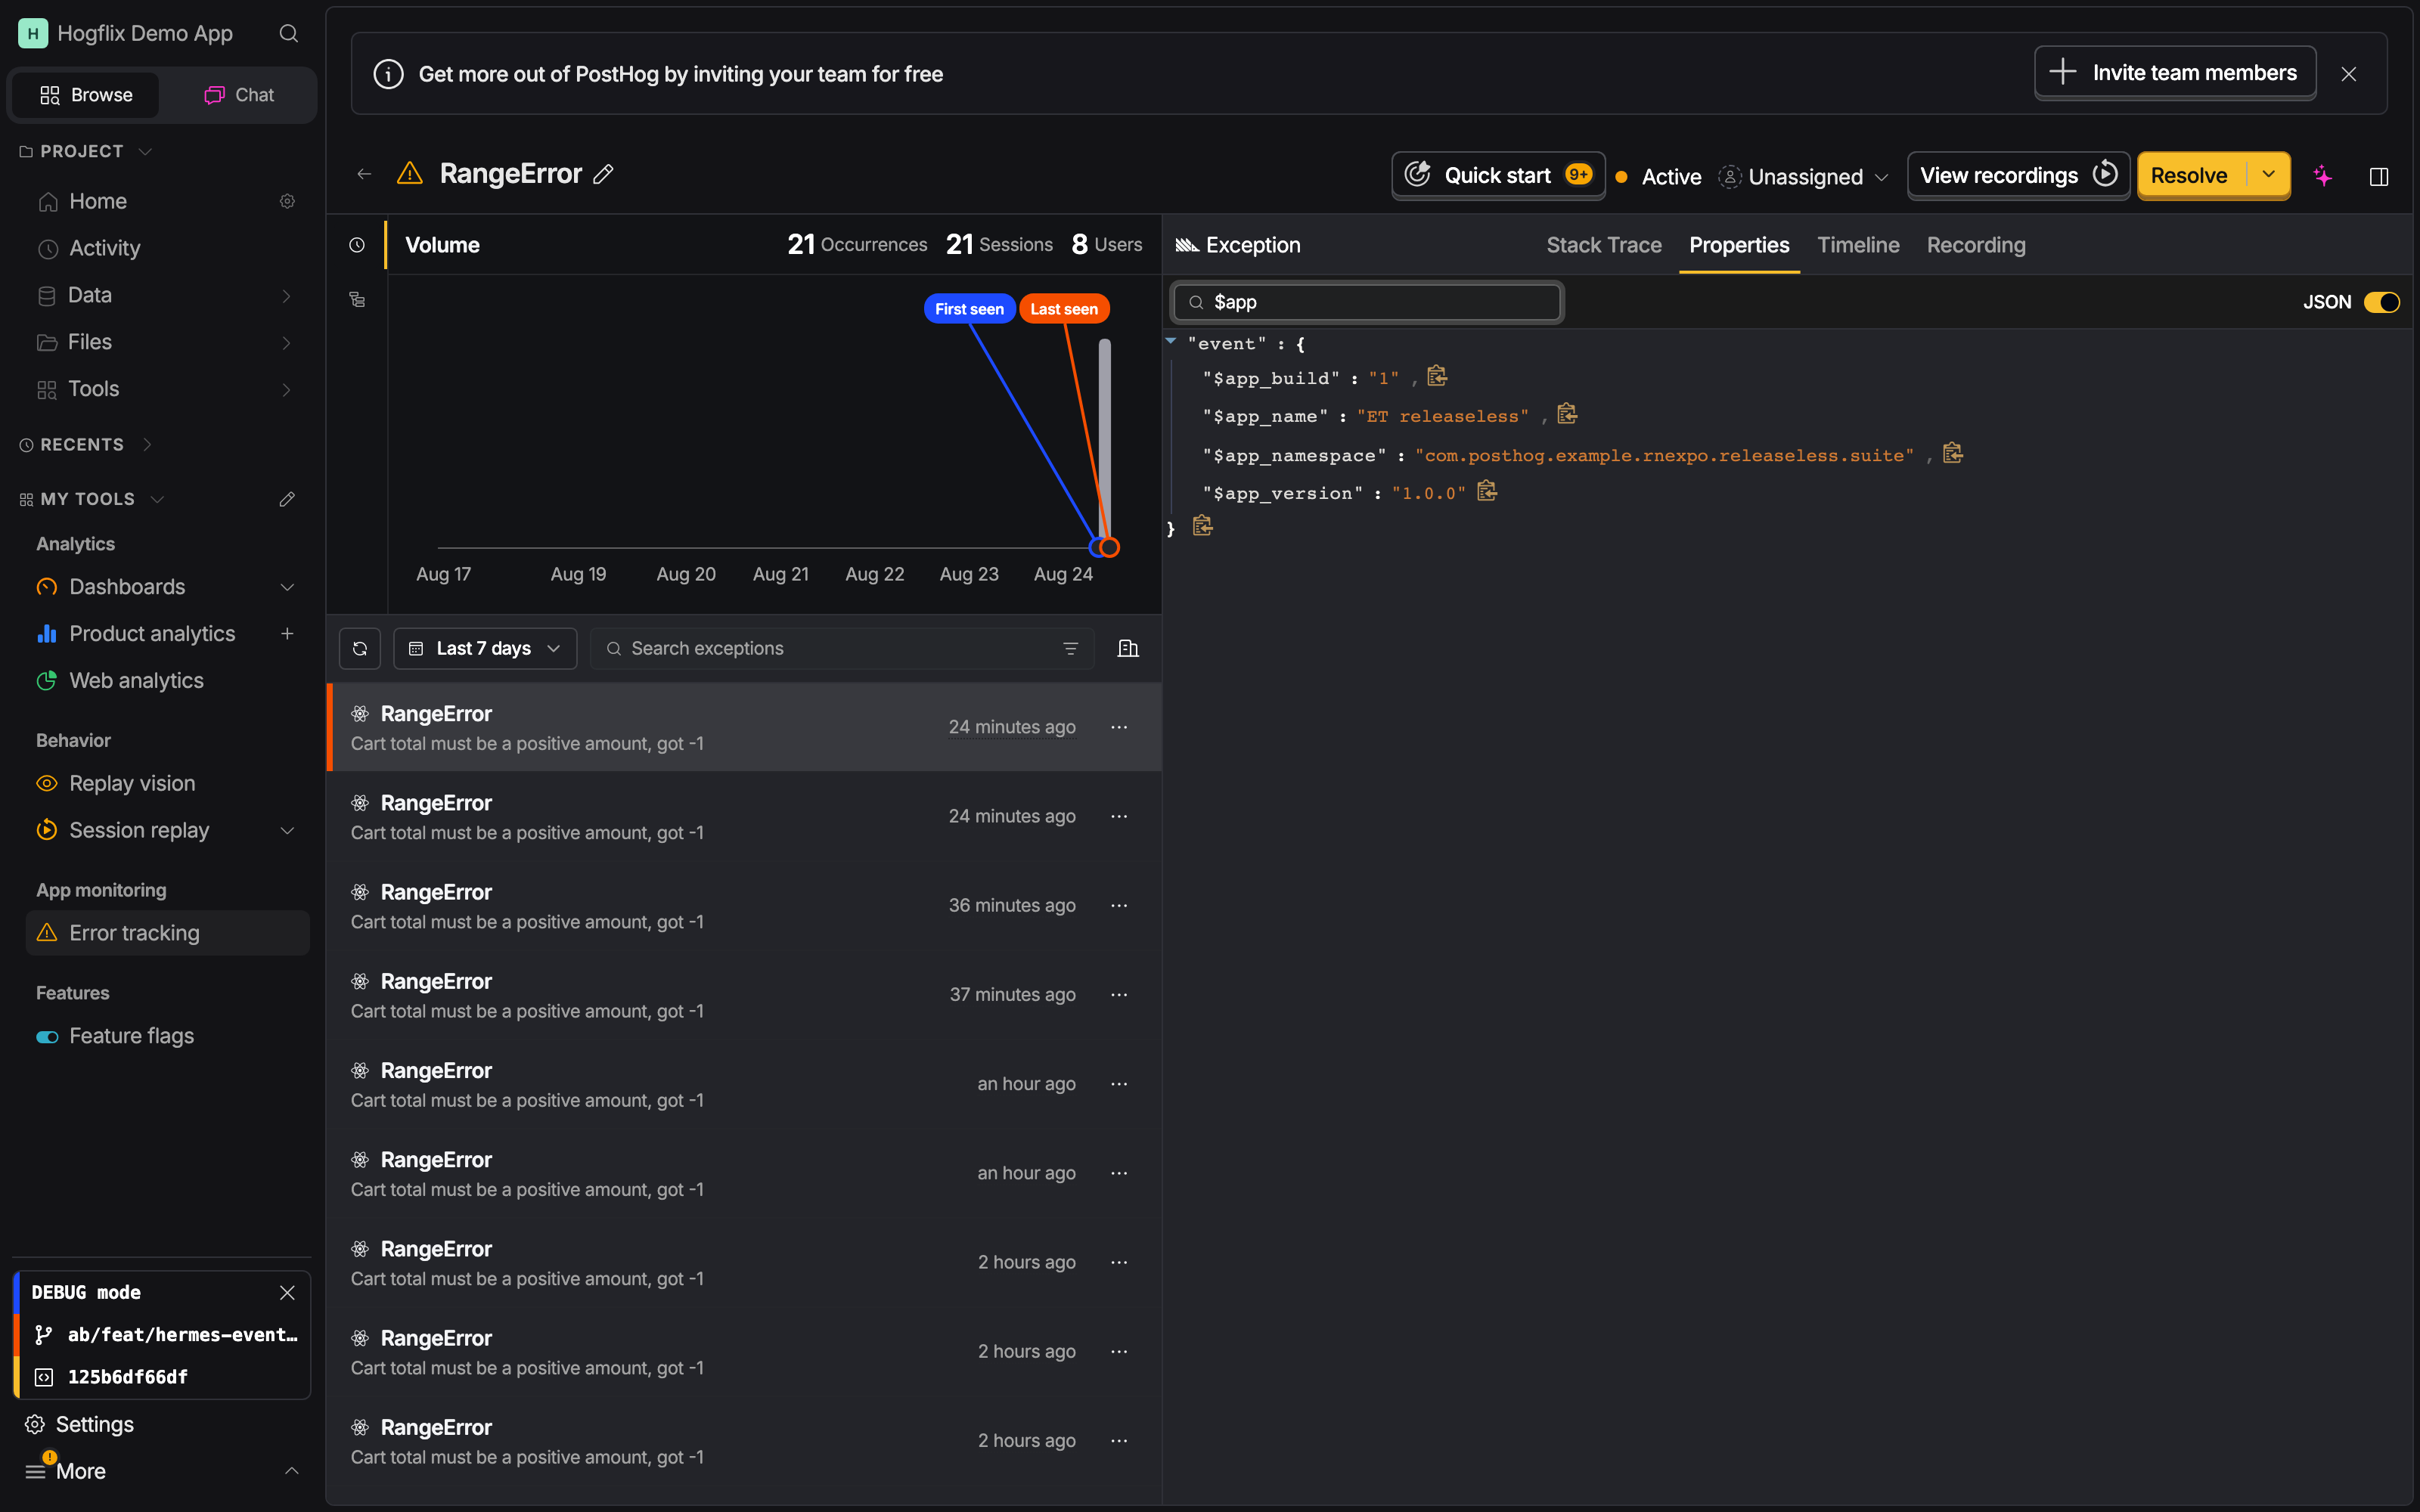Open the Unassigned assignee dropdown

pyautogui.click(x=1804, y=177)
